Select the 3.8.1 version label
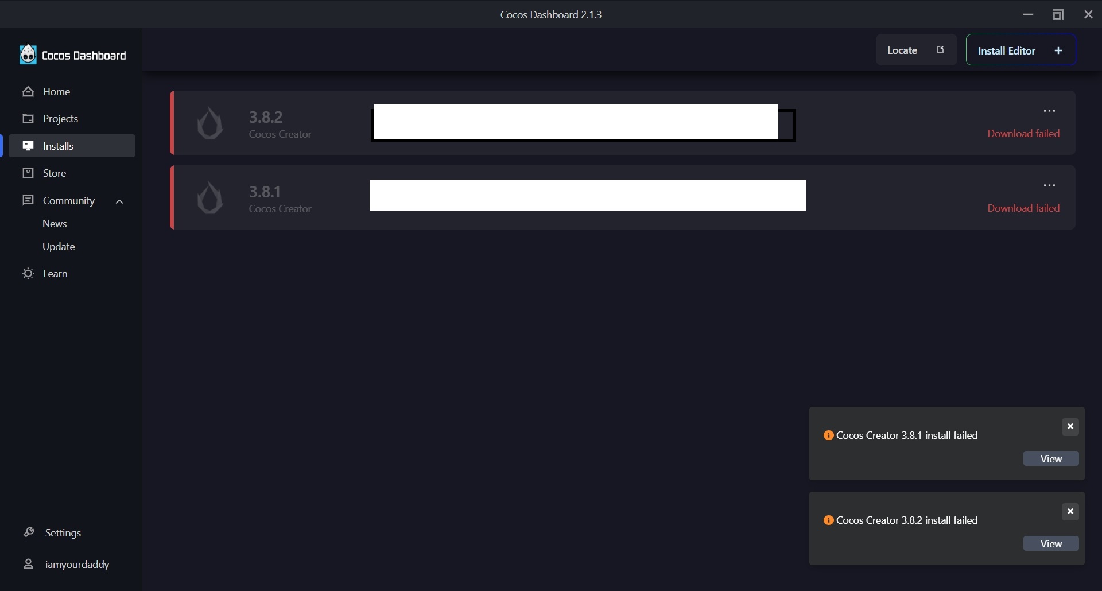 point(265,192)
